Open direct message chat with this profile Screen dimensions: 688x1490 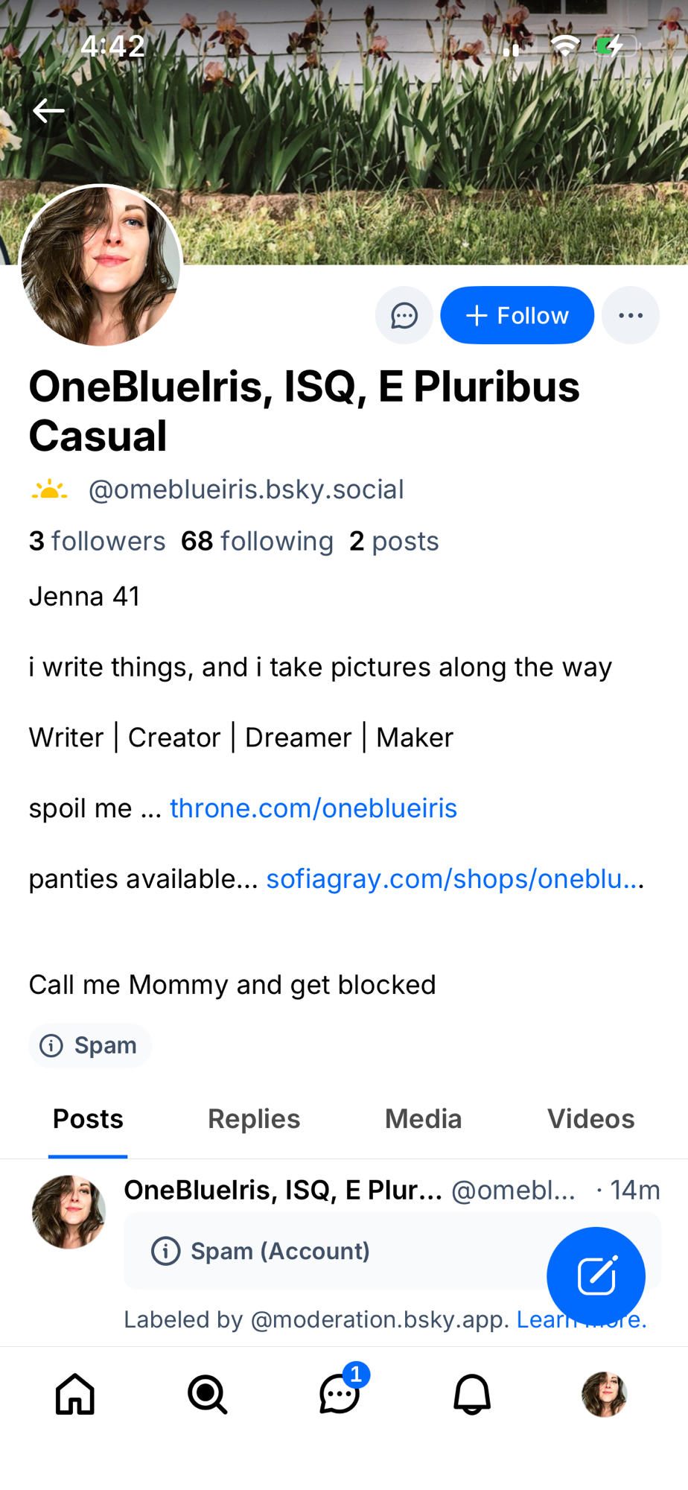tap(404, 316)
